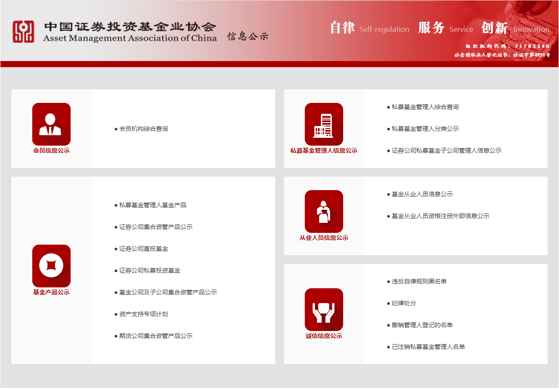Image resolution: width=559 pixels, height=389 pixels.
Task: Open 私募基金管理人综合查询
Action: tap(425, 107)
